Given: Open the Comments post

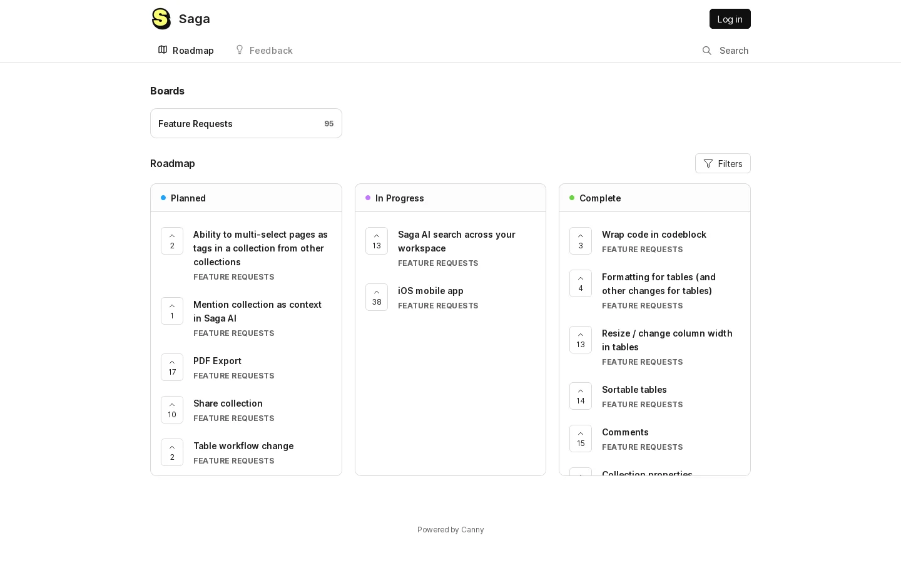Looking at the screenshot, I should [x=625, y=432].
